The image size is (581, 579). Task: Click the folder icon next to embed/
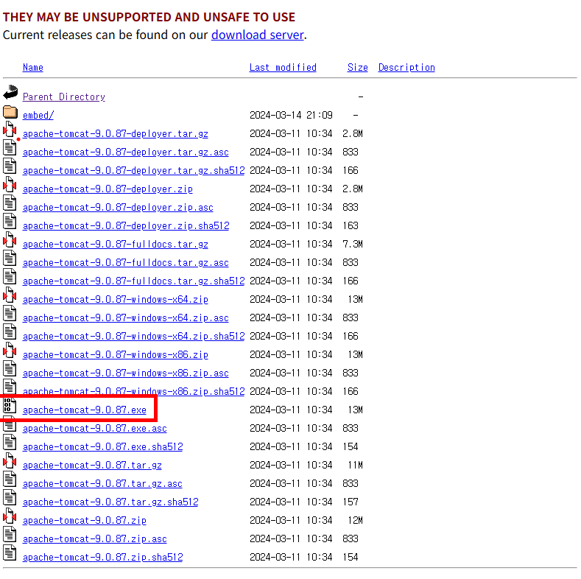(x=10, y=112)
